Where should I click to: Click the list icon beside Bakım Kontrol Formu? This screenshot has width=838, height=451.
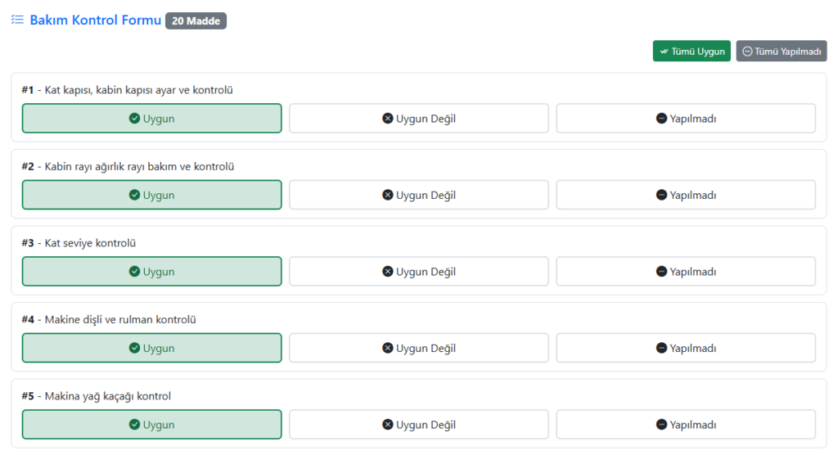pyautogui.click(x=18, y=20)
